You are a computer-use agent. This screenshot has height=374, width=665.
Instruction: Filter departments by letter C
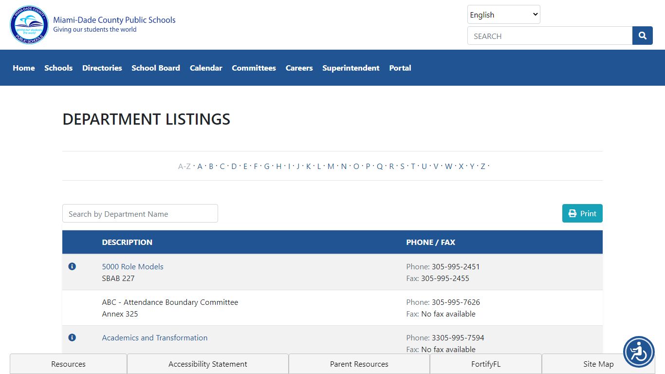click(x=222, y=166)
